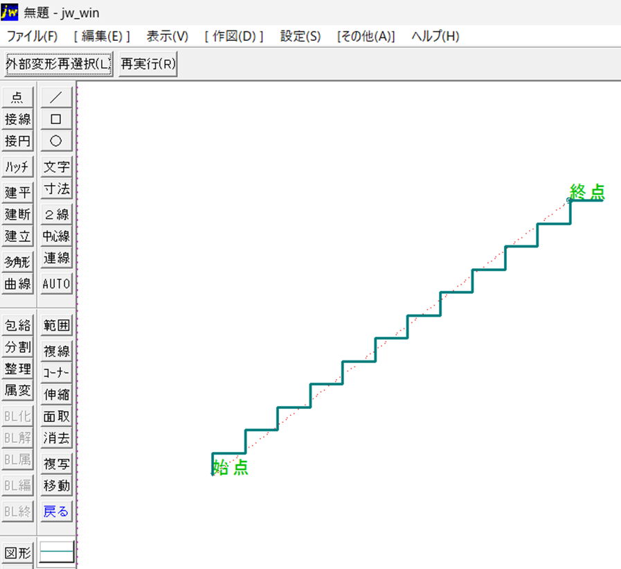Enable AUTO mode
The width and height of the screenshot is (621, 569).
(56, 283)
